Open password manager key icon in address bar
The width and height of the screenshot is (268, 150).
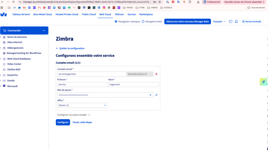[x=154, y=2]
